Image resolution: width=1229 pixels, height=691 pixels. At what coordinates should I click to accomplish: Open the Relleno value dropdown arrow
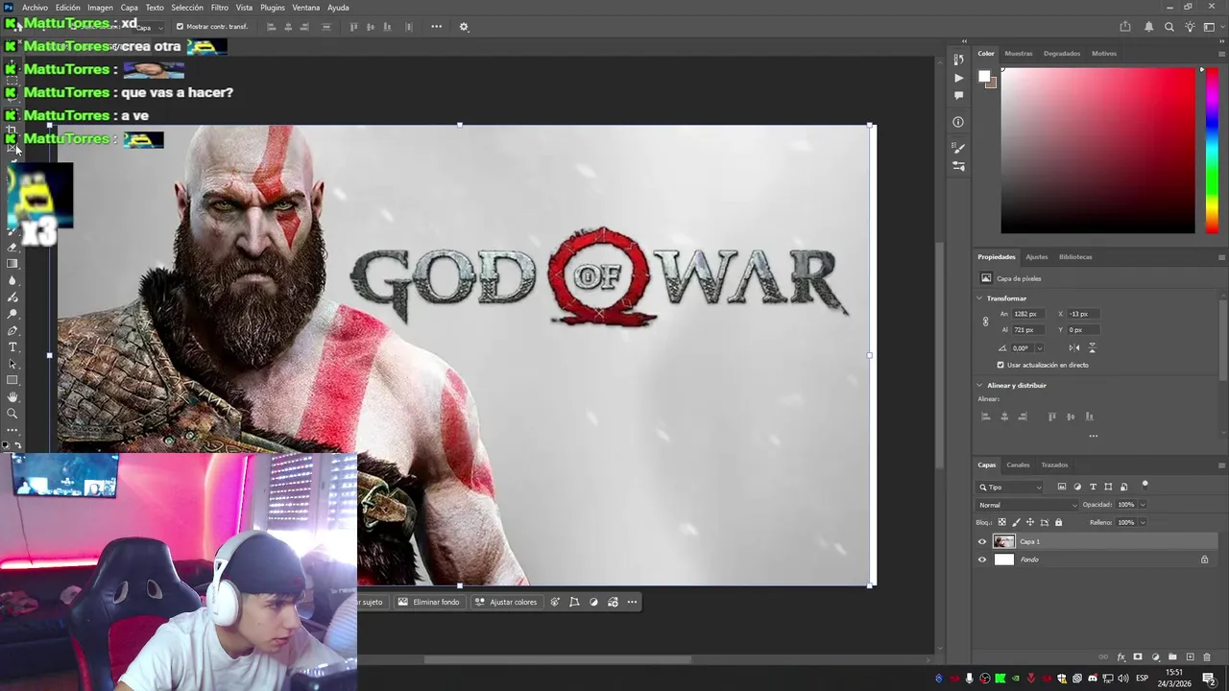[x=1142, y=523]
